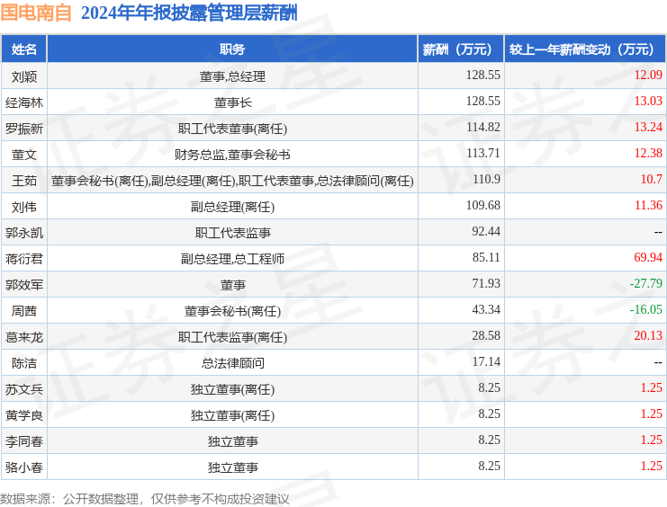Image resolution: width=667 pixels, height=507 pixels.
Task: Select the name 陈洁
Action: point(24,364)
